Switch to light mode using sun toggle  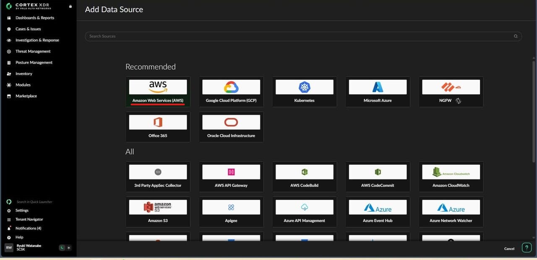pyautogui.click(x=69, y=248)
